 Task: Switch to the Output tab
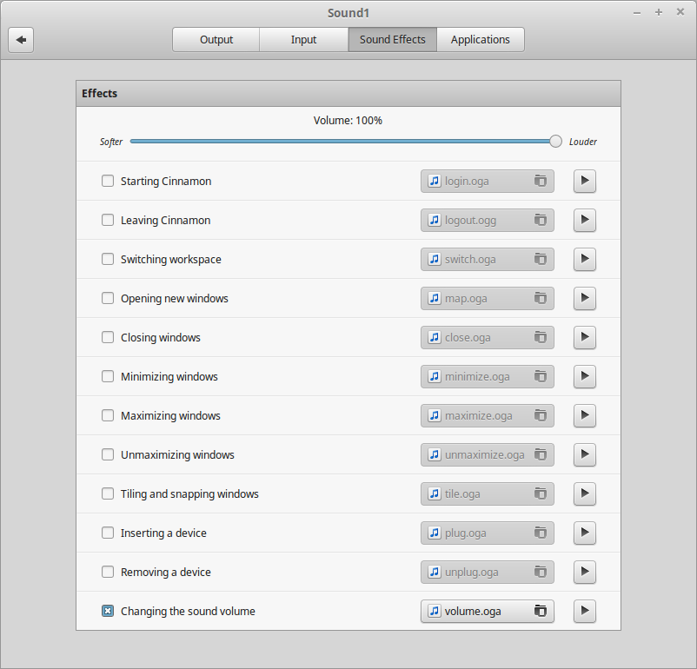[x=216, y=40]
